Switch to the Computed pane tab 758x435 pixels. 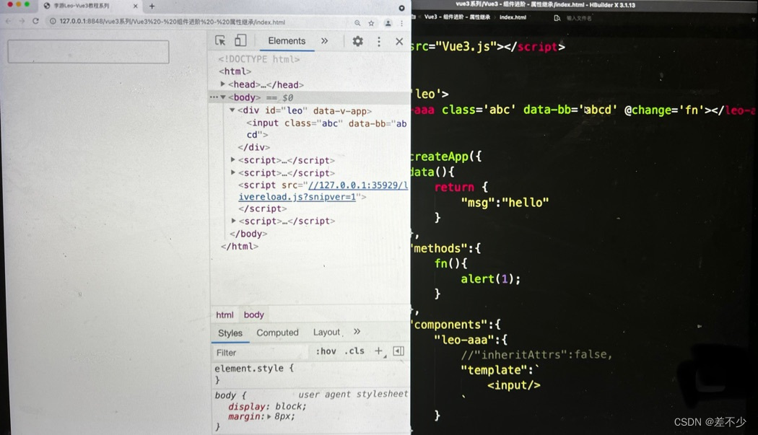(277, 333)
